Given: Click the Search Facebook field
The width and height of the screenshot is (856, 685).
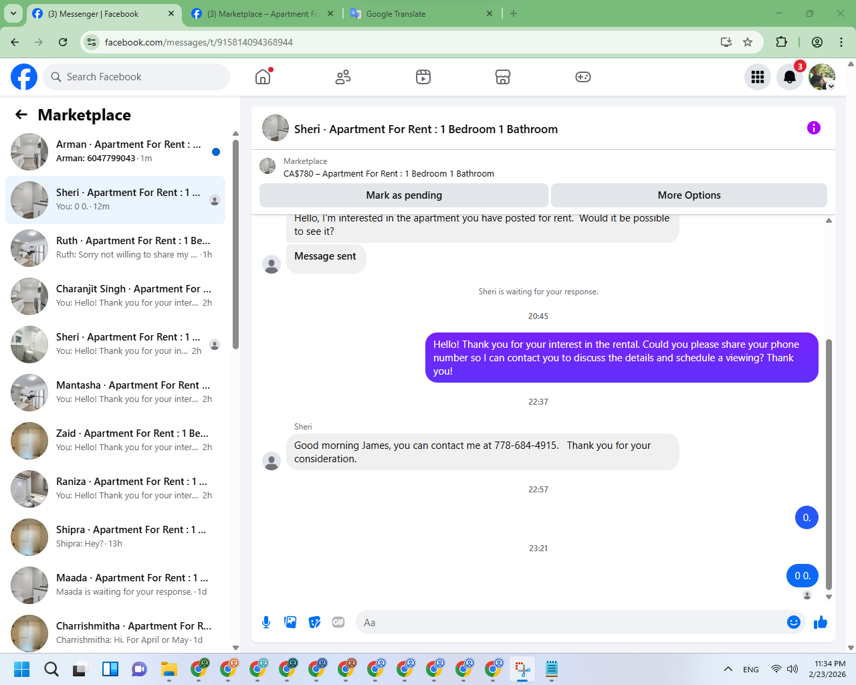Looking at the screenshot, I should [x=136, y=77].
